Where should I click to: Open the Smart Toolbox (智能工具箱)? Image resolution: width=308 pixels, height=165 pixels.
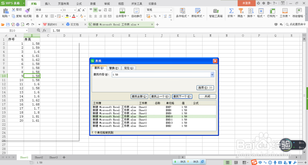216,13
